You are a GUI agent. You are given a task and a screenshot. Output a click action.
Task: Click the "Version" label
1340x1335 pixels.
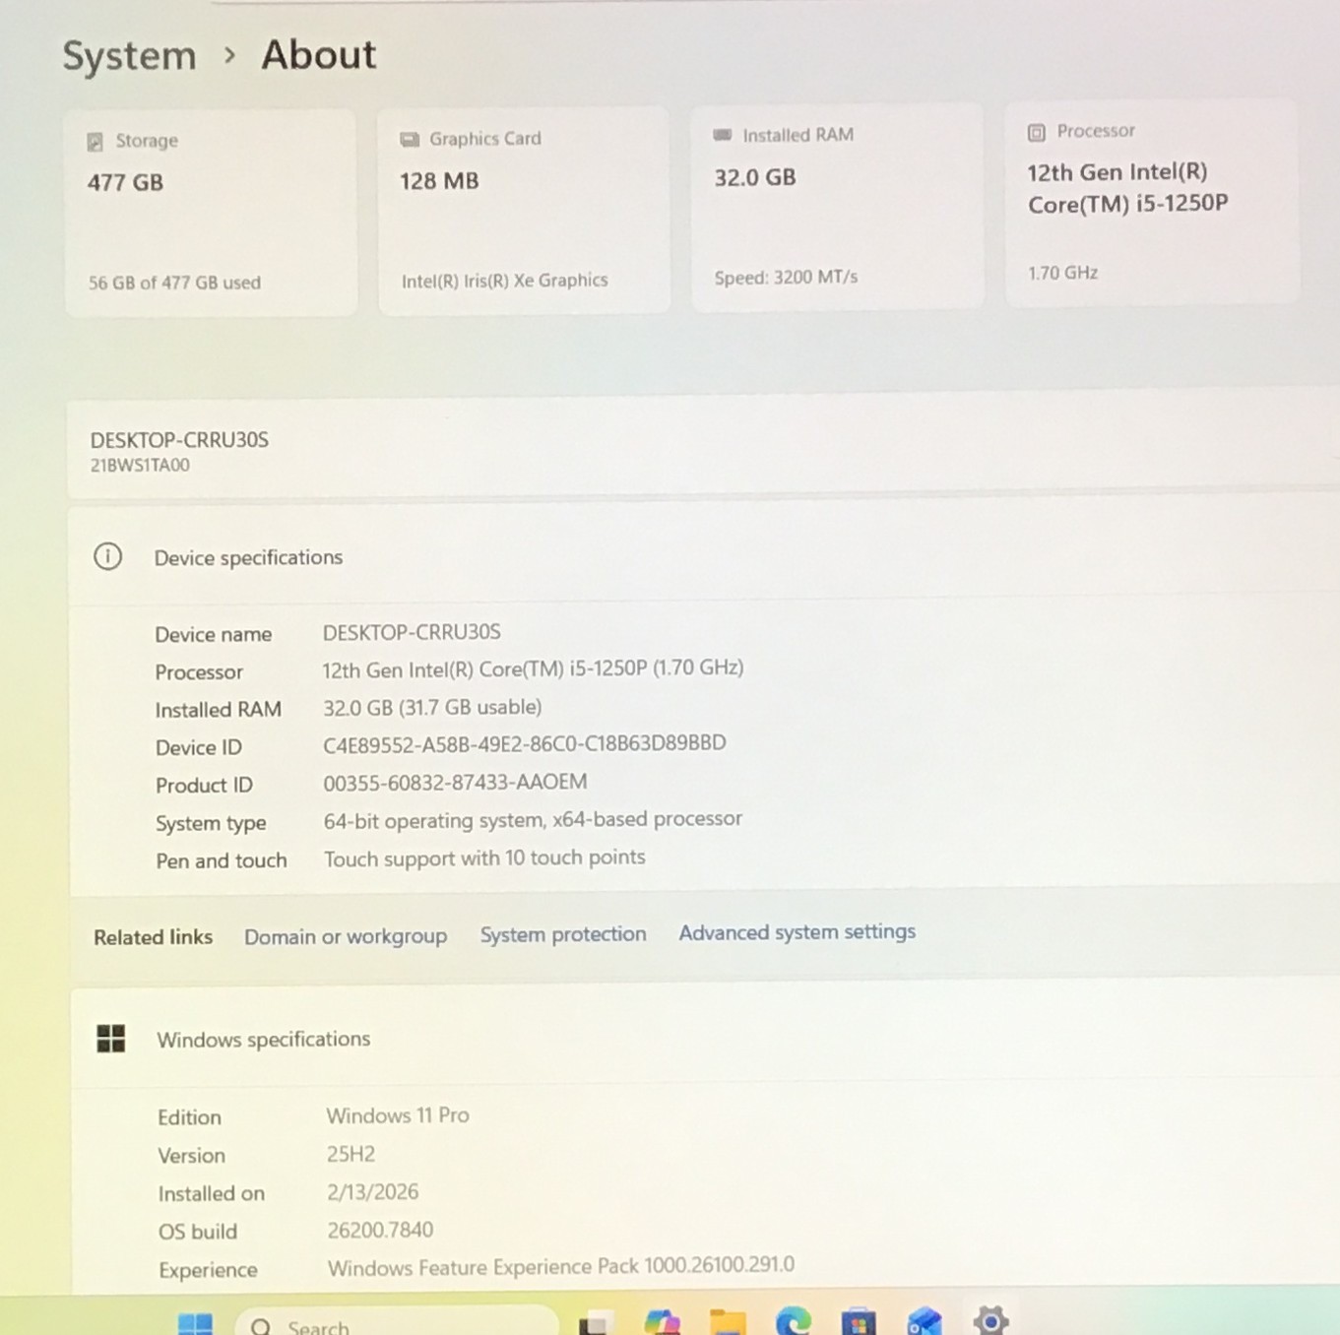coord(192,1156)
